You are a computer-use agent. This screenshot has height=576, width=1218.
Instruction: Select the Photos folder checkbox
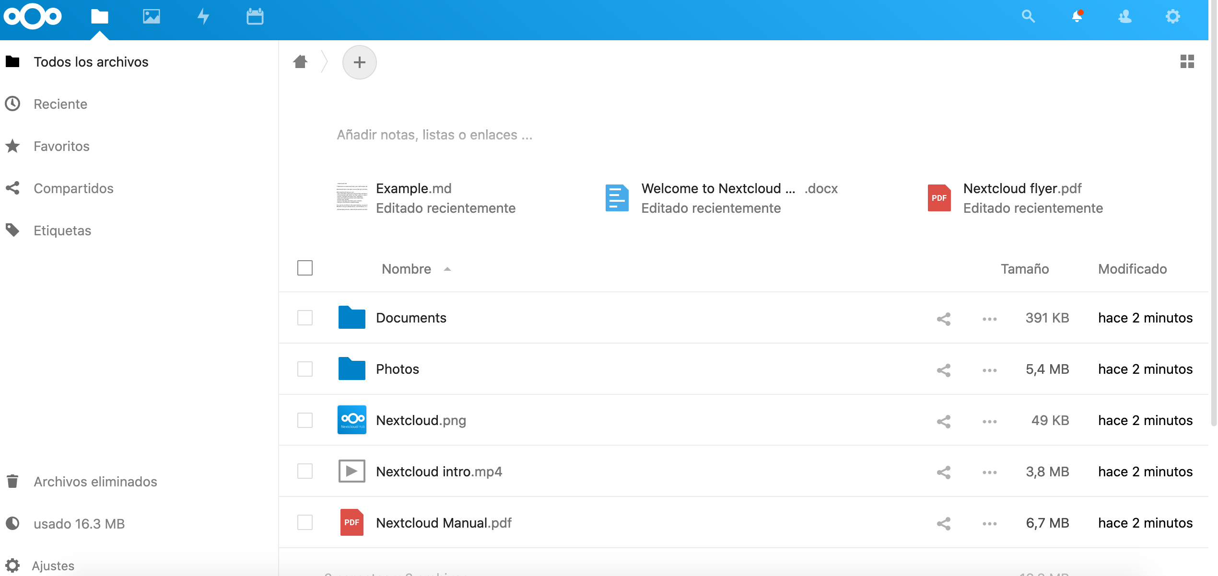click(305, 369)
